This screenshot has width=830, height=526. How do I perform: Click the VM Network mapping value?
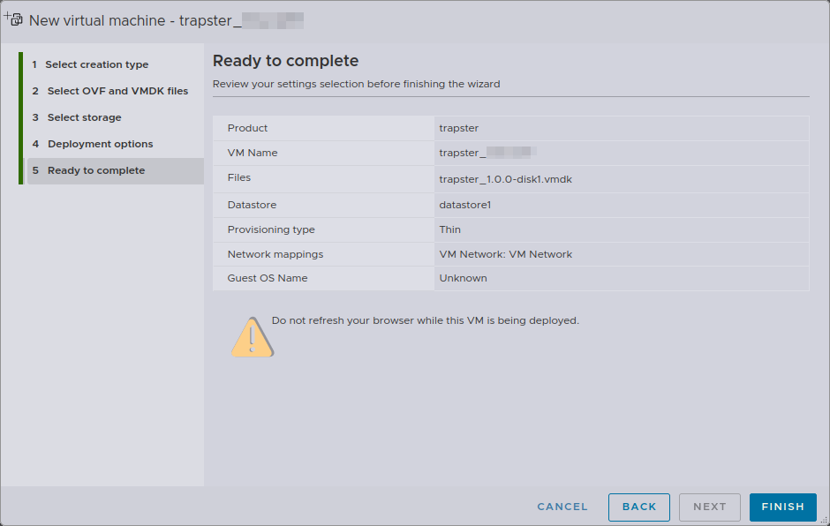click(x=505, y=254)
